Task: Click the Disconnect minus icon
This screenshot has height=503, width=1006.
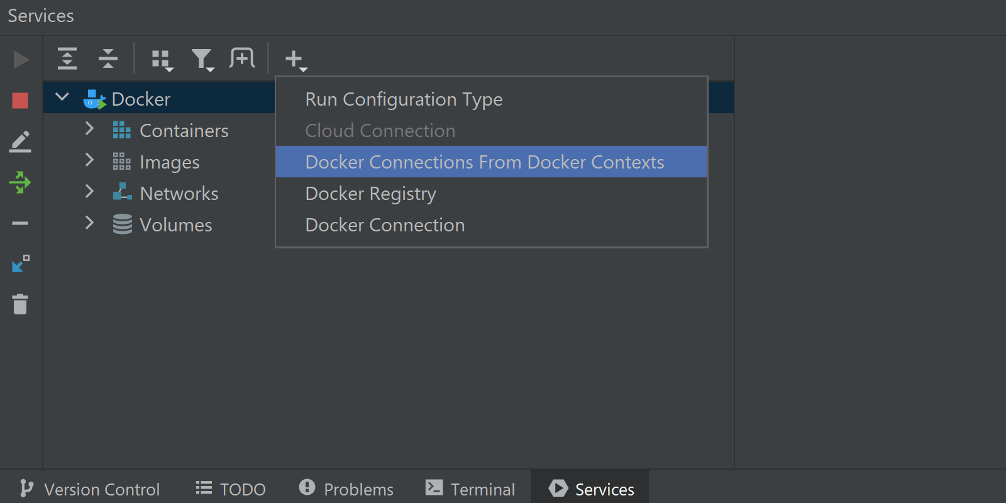Action: click(20, 223)
